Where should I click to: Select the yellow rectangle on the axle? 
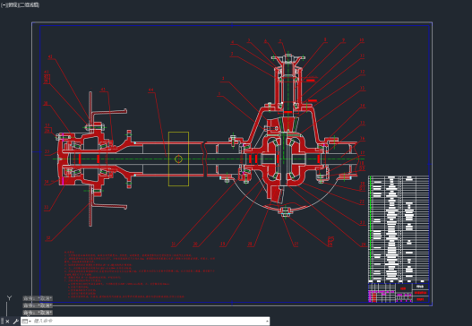[178, 159]
